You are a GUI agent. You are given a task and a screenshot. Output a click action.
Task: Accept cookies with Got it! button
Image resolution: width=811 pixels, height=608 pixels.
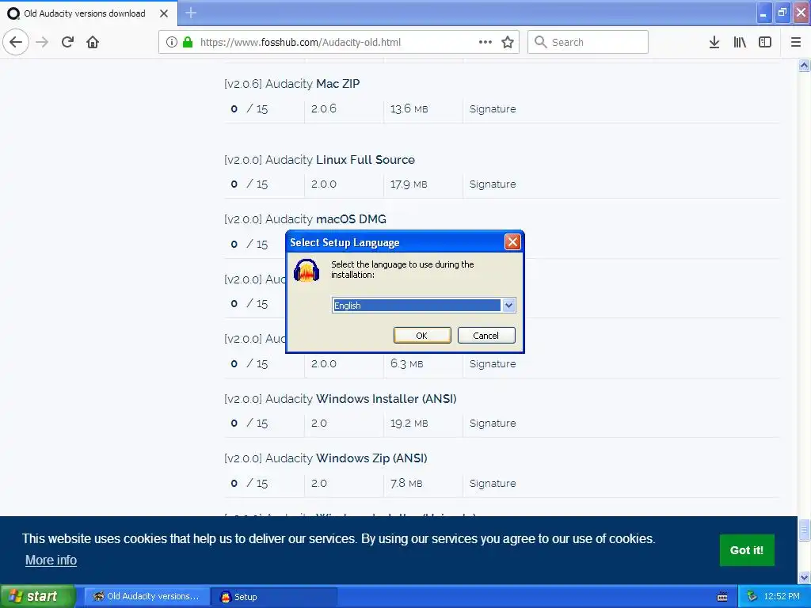point(747,550)
